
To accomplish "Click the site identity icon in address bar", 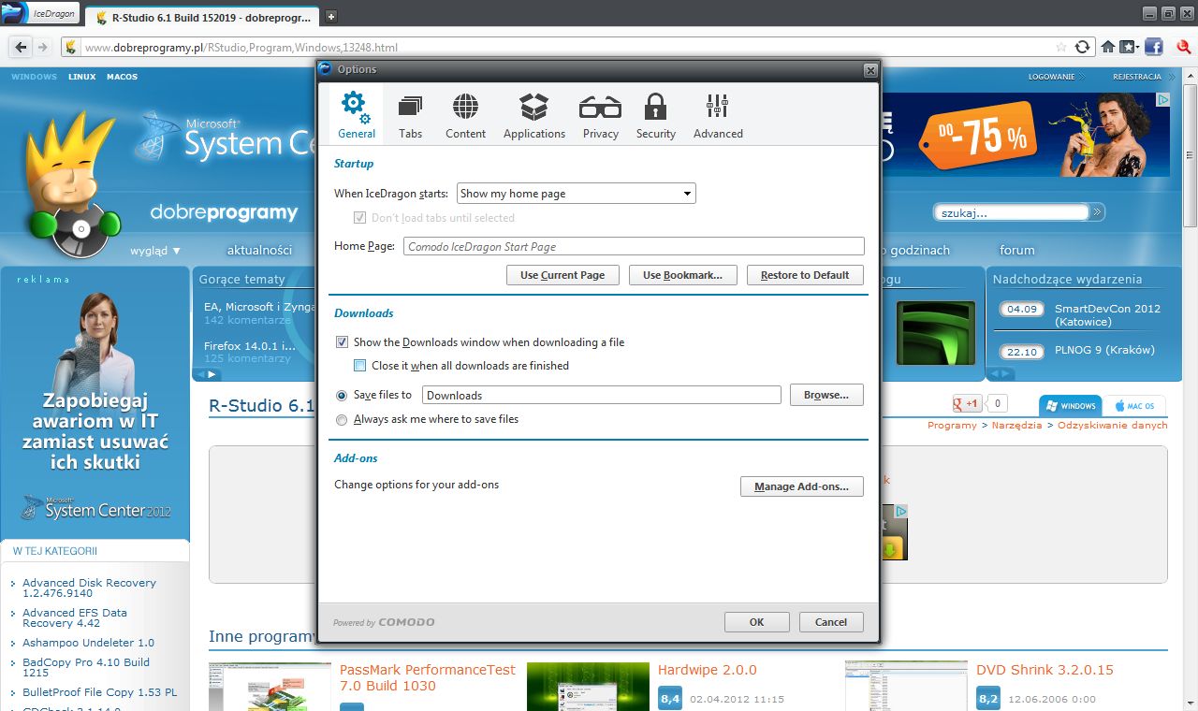I will pos(71,47).
